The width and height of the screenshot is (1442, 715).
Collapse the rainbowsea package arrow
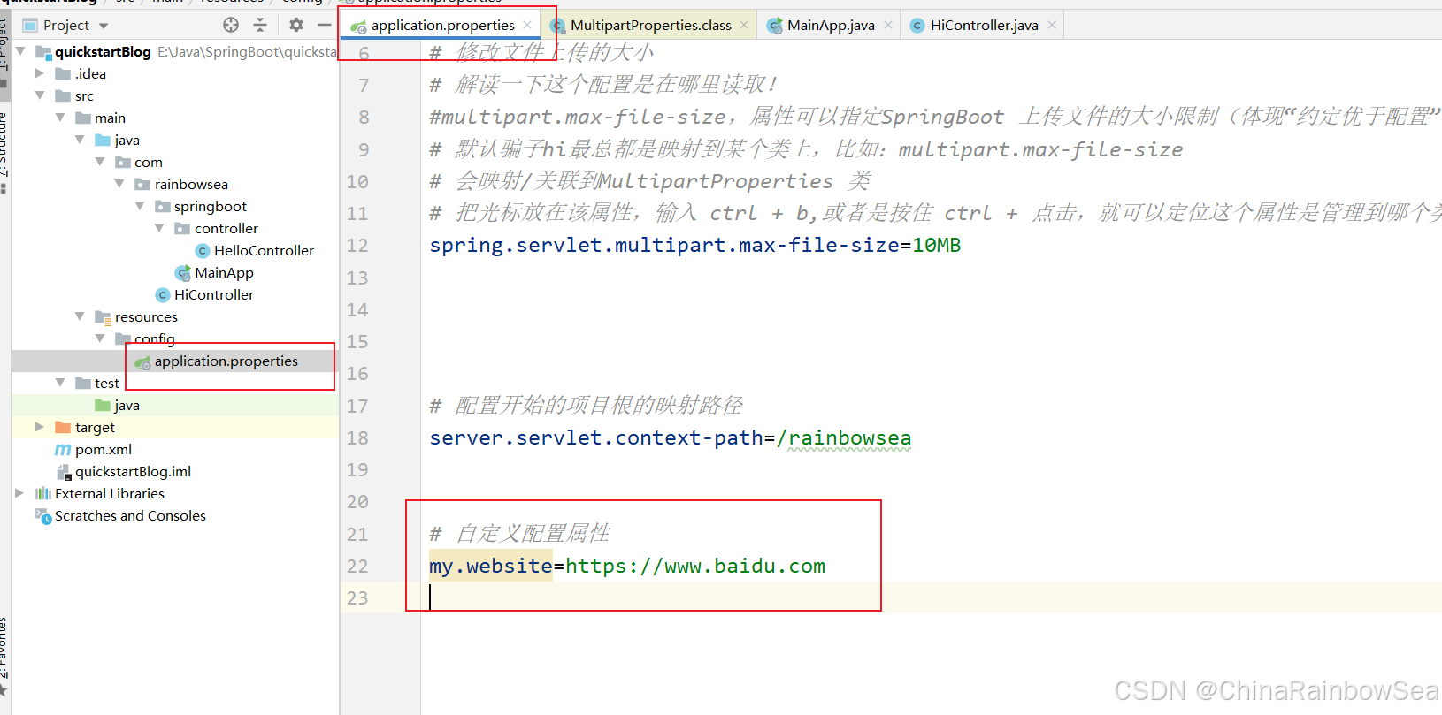tap(119, 184)
